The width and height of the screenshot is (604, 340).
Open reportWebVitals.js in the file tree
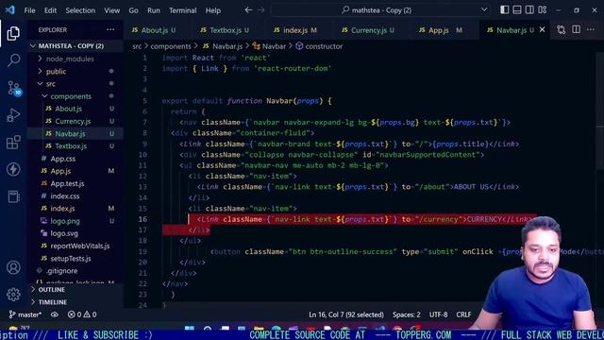[79, 246]
